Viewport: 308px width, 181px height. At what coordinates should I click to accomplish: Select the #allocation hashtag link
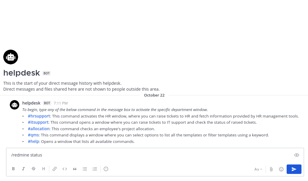click(x=39, y=129)
